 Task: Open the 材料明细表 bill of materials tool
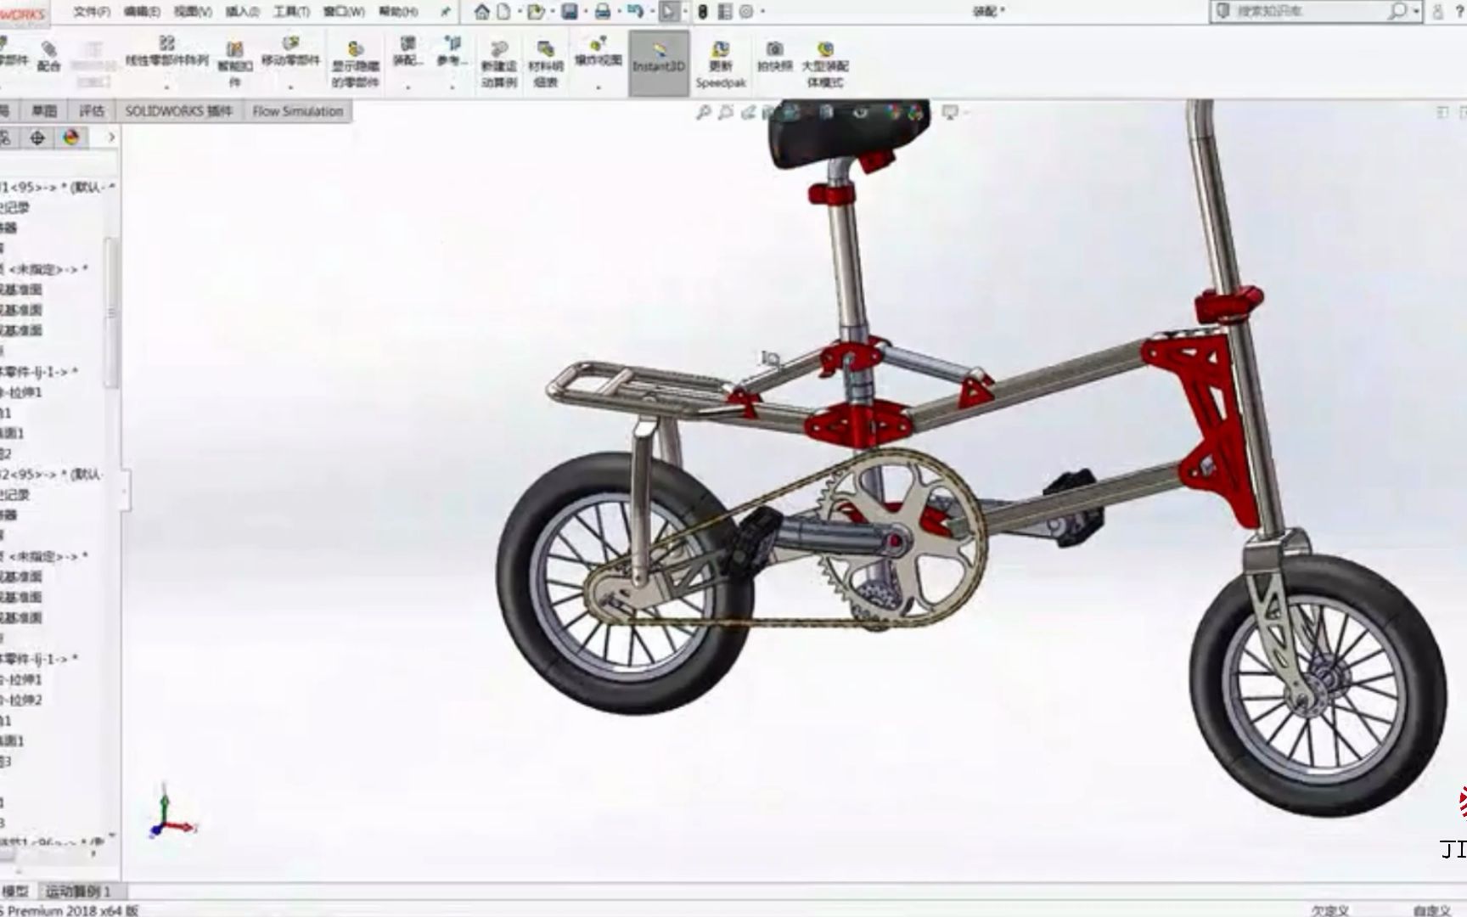tap(543, 59)
